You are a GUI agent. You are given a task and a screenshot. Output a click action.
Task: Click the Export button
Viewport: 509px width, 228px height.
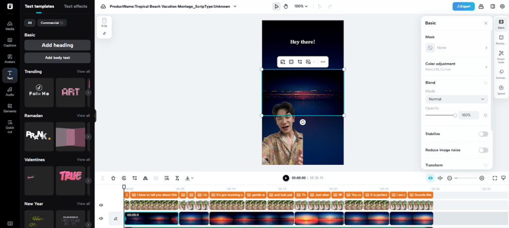(463, 6)
